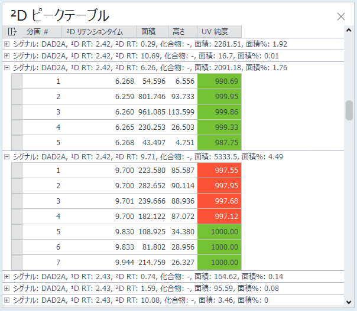Select the height cell 88.936
Image resolution: width=357 pixels, height=311 pixels.
183,201
